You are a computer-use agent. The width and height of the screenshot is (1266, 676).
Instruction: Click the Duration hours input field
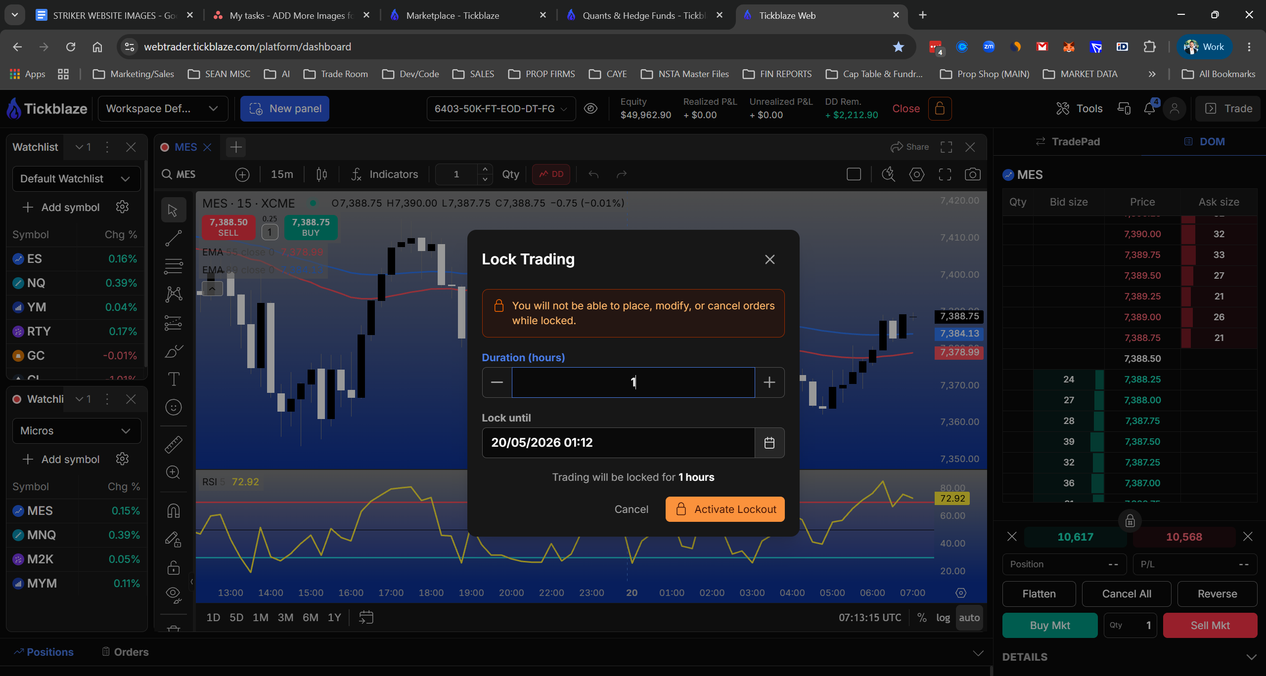click(x=633, y=382)
